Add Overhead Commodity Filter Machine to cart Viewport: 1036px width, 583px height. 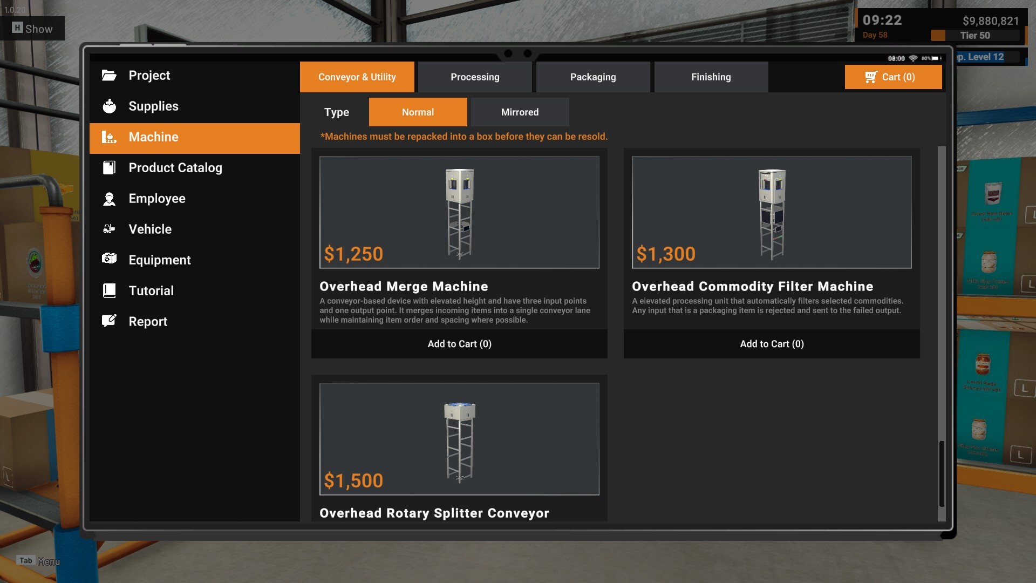tap(772, 344)
